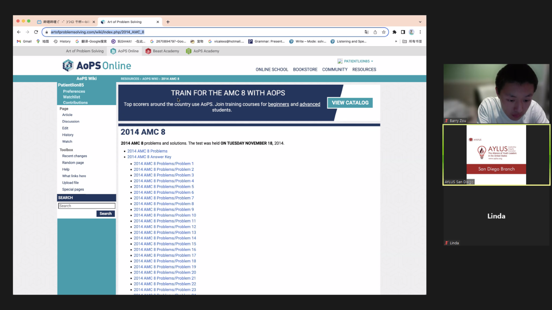Open the Problem 23 link

(x=165, y=290)
